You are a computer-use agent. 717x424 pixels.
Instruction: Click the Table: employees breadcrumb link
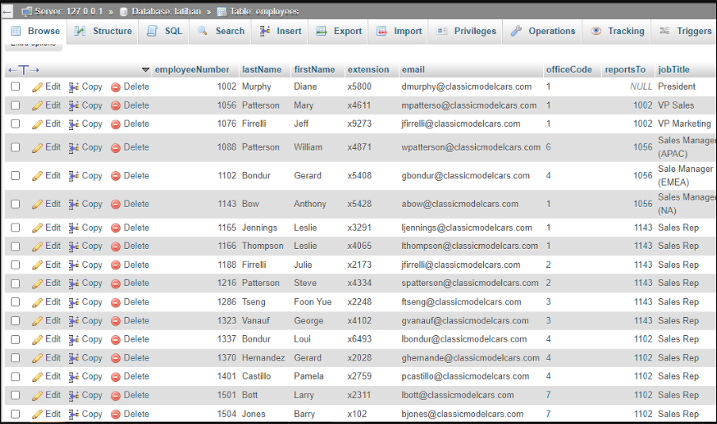tap(264, 11)
